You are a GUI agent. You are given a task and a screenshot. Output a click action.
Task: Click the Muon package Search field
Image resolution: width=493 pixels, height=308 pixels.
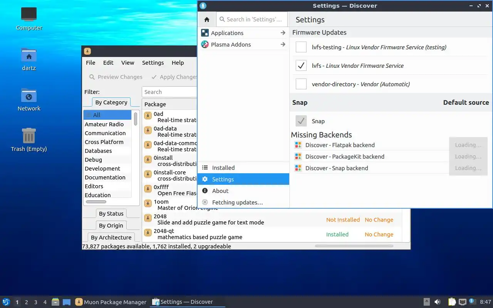[x=169, y=92]
